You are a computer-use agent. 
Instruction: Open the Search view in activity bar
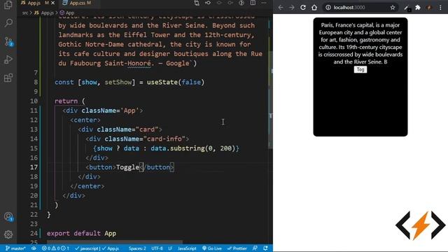(8, 23)
